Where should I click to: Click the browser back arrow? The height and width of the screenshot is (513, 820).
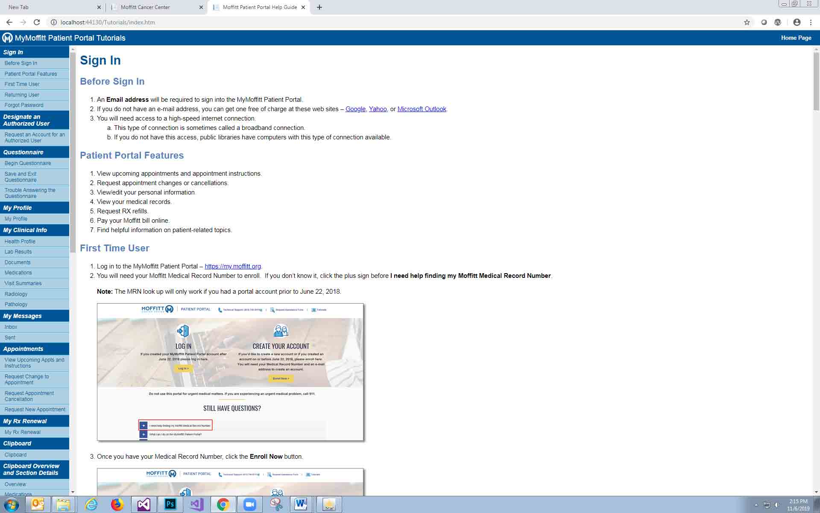click(9, 22)
